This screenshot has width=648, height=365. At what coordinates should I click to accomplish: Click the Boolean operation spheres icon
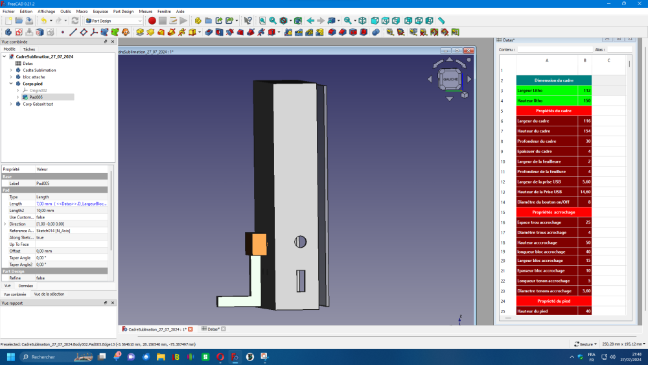point(376,32)
